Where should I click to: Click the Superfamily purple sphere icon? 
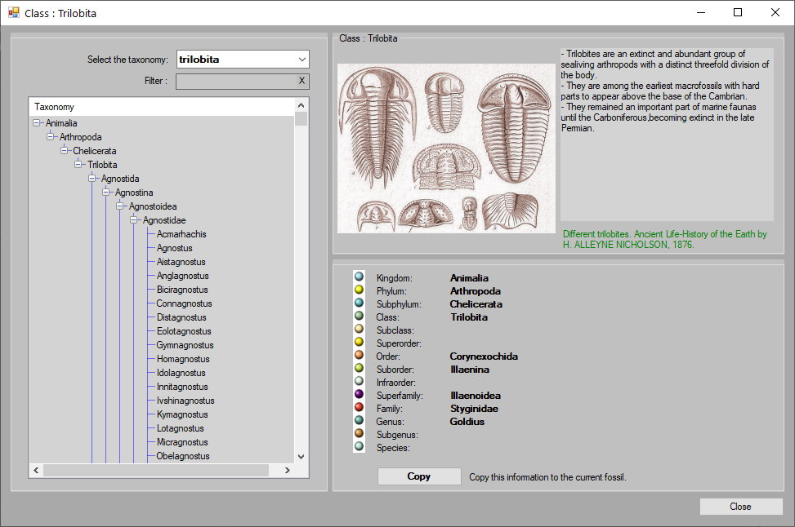pos(359,394)
